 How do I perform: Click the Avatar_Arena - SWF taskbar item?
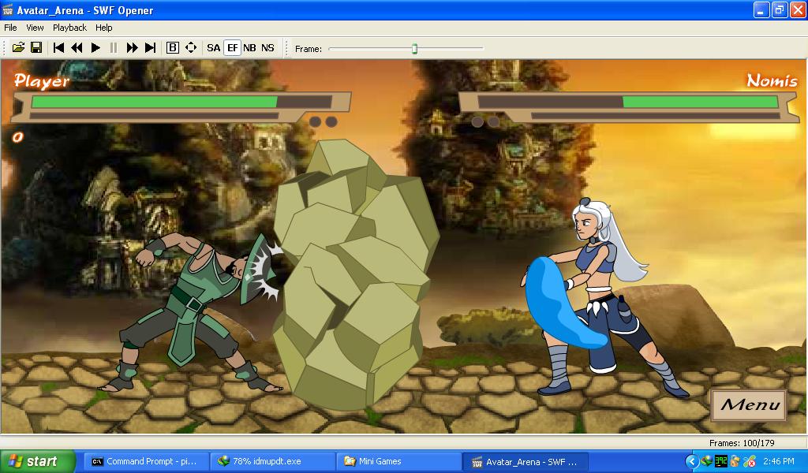click(x=525, y=462)
